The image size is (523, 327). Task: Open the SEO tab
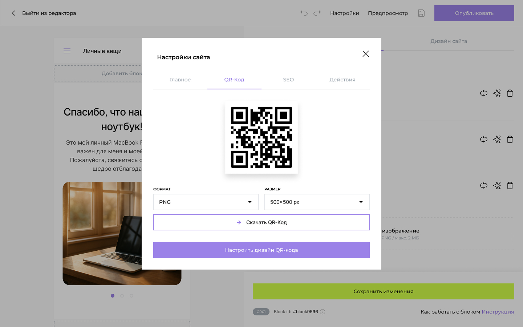click(288, 80)
